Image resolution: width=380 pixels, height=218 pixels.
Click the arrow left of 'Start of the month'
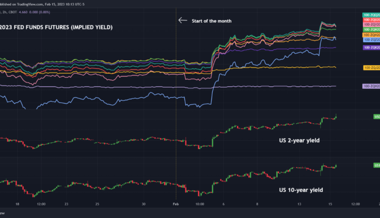[x=182, y=20]
